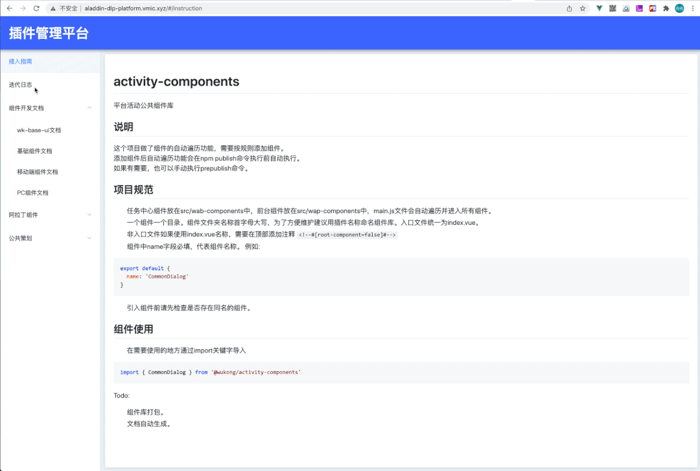Click the root-component=false inline code

(x=347, y=235)
